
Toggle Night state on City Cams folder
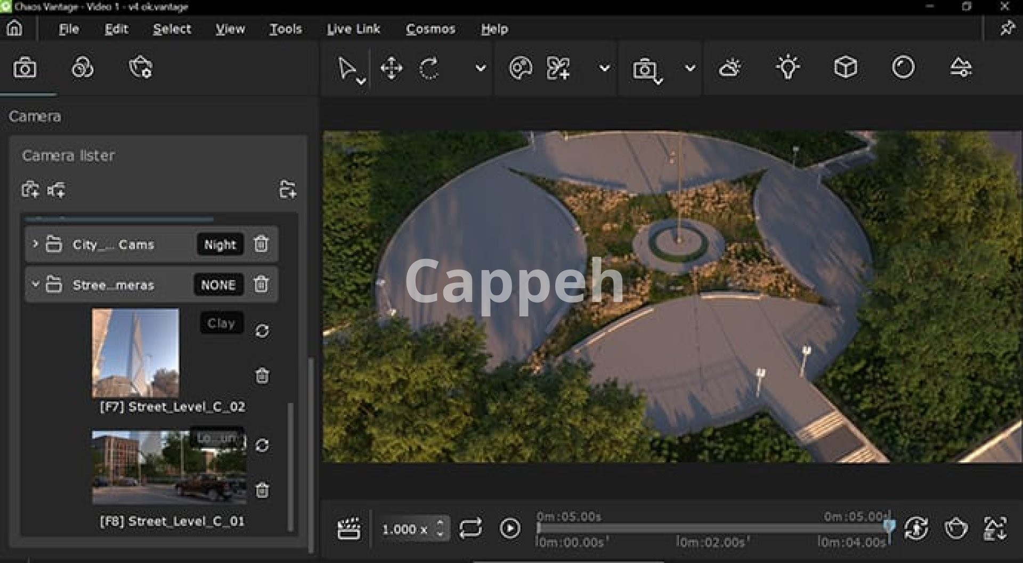[220, 244]
